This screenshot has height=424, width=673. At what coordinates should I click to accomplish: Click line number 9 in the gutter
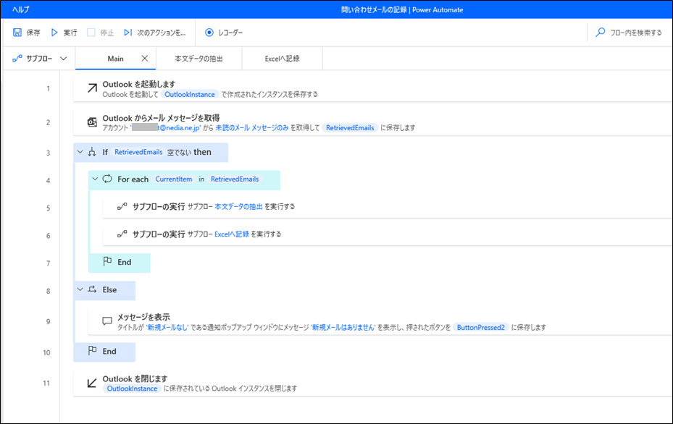point(48,321)
